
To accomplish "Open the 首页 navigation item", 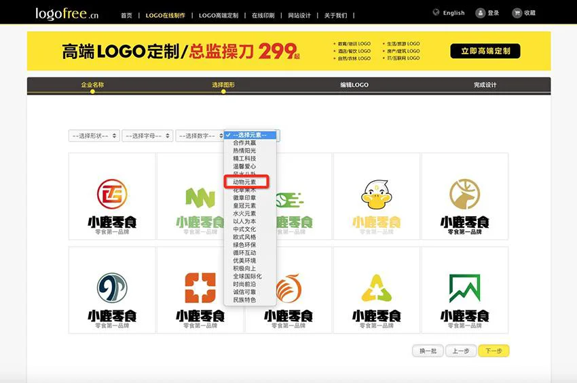I will [x=126, y=16].
